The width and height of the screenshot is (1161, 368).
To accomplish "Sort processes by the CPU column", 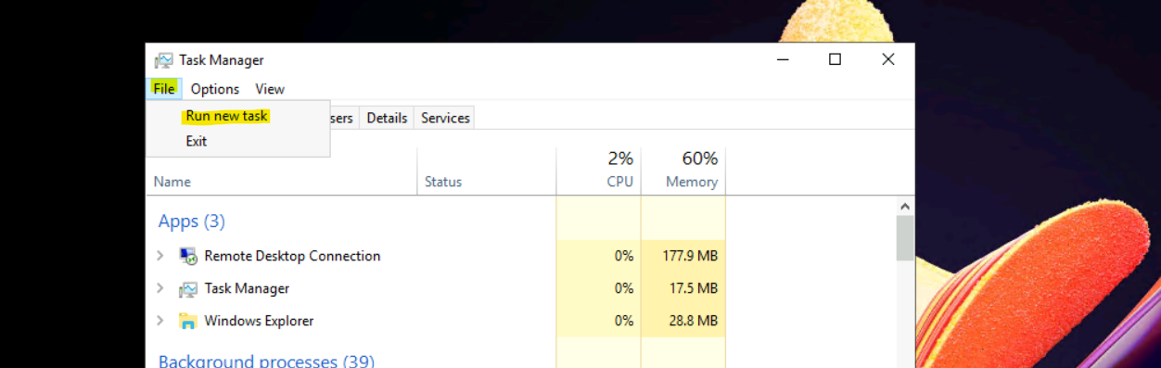I will pyautogui.click(x=598, y=171).
